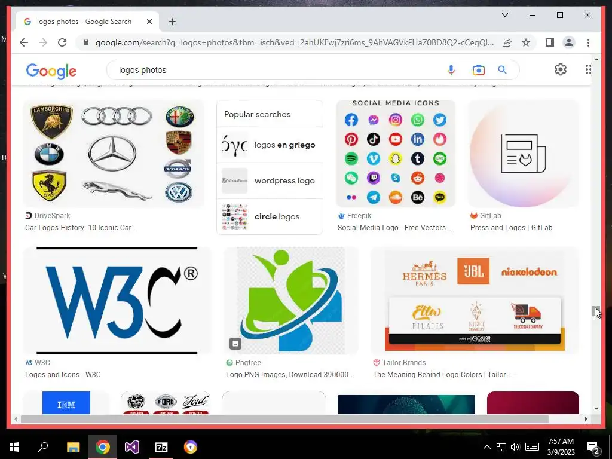The width and height of the screenshot is (612, 459).
Task: Open Tailor Brands source link
Action: (399, 363)
